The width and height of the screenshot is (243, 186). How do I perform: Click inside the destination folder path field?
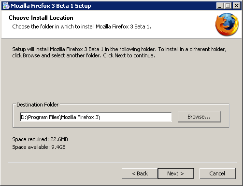[x=96, y=117]
